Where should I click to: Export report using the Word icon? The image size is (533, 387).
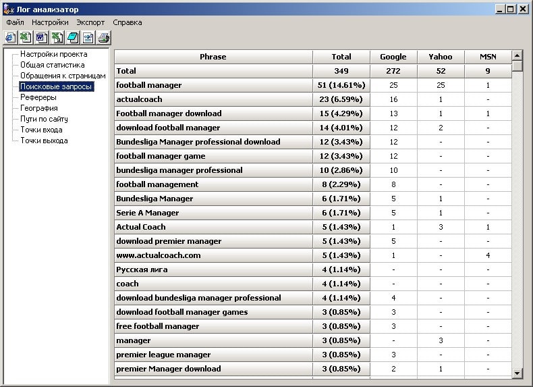point(40,37)
